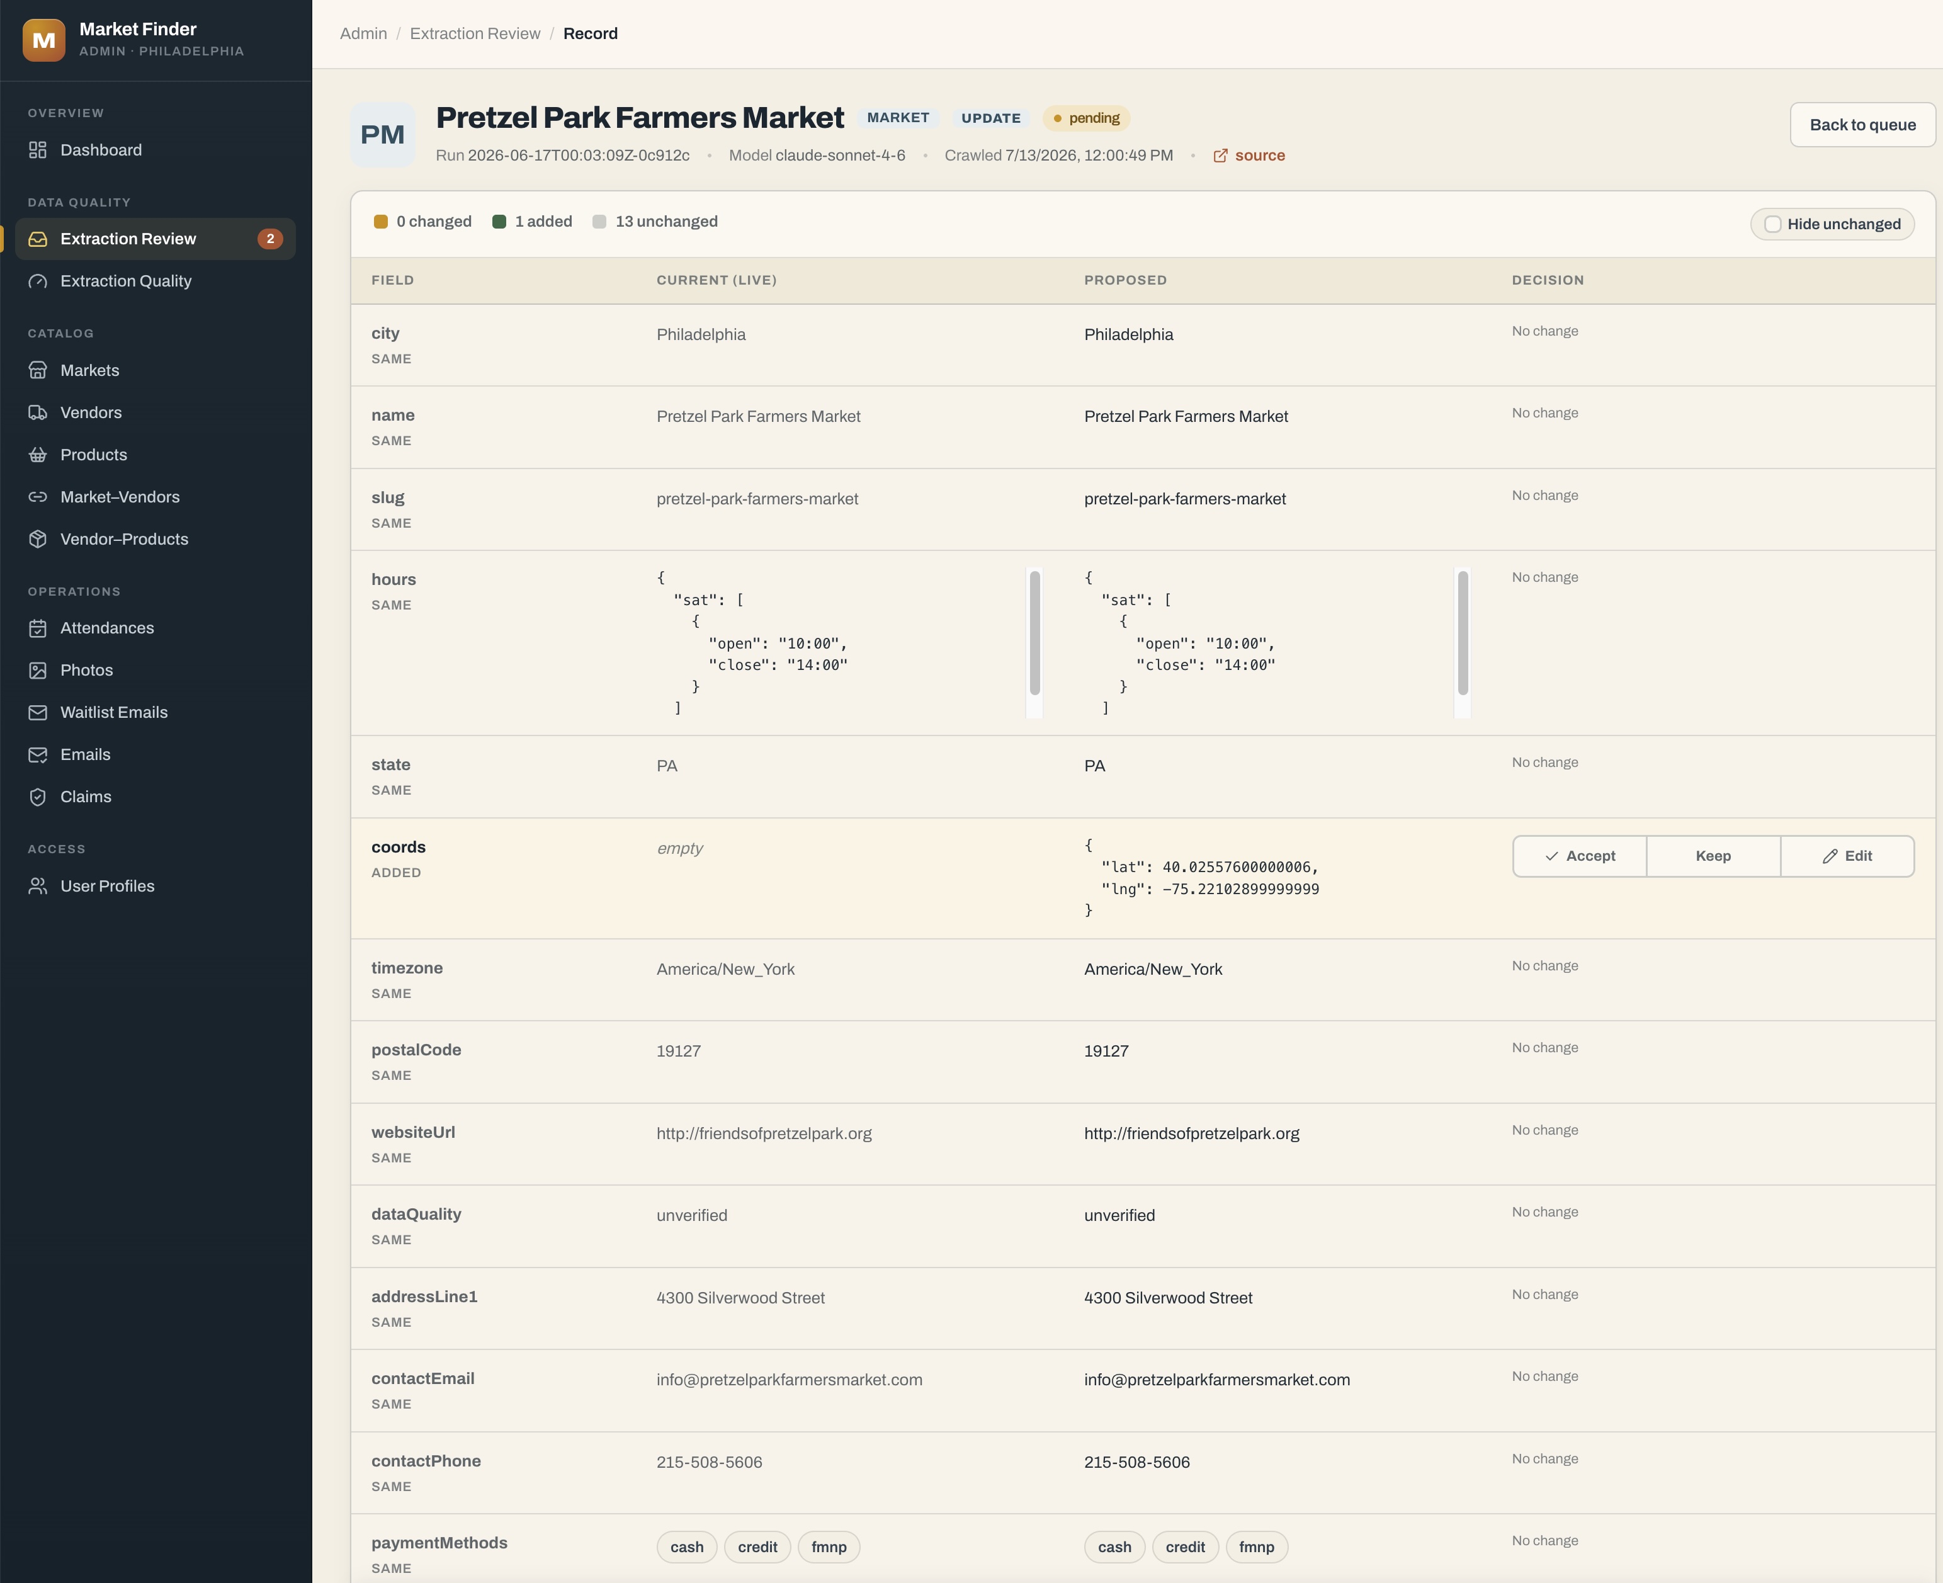This screenshot has width=1943, height=1583.
Task: Click Back to queue button
Action: [1862, 125]
